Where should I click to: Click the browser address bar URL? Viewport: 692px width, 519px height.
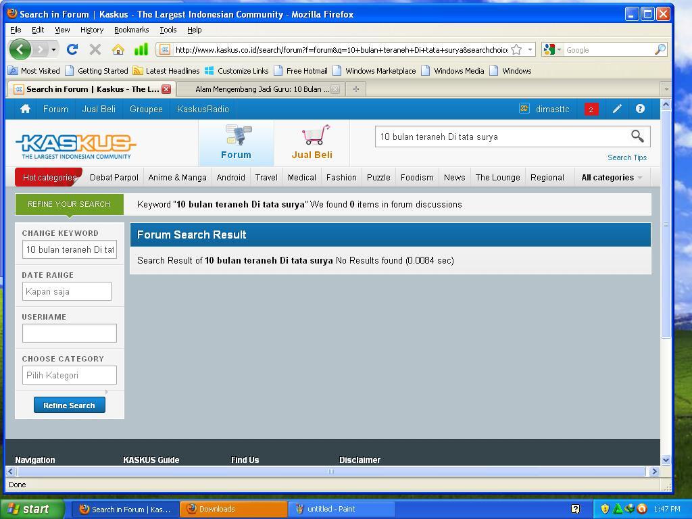(x=341, y=50)
